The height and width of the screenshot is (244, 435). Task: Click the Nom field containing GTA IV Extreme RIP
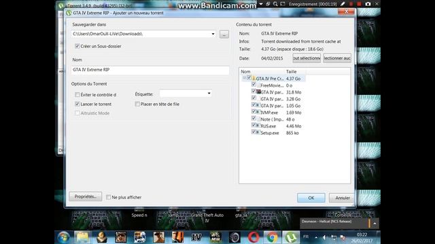tap(150, 70)
